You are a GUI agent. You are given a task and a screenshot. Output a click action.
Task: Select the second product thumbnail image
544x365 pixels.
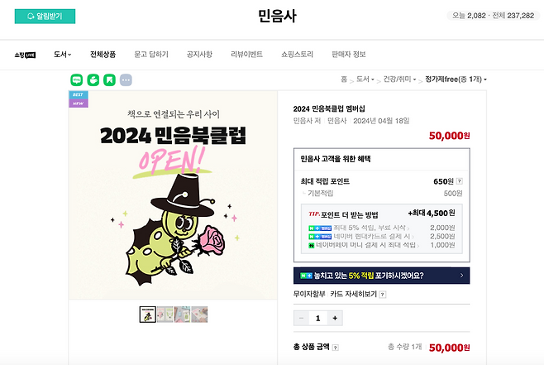pos(165,315)
